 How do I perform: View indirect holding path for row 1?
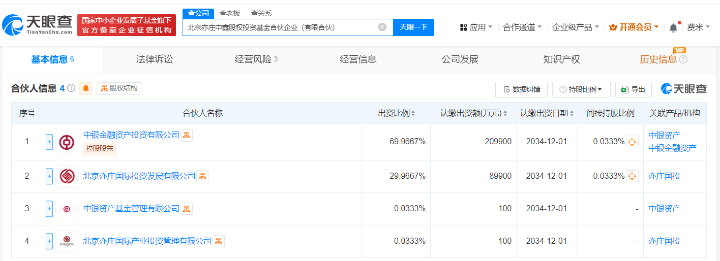(x=632, y=142)
